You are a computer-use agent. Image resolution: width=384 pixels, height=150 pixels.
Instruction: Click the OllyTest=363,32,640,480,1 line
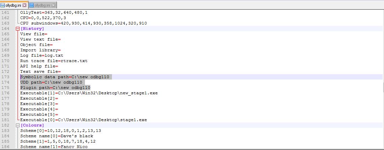click(54, 12)
